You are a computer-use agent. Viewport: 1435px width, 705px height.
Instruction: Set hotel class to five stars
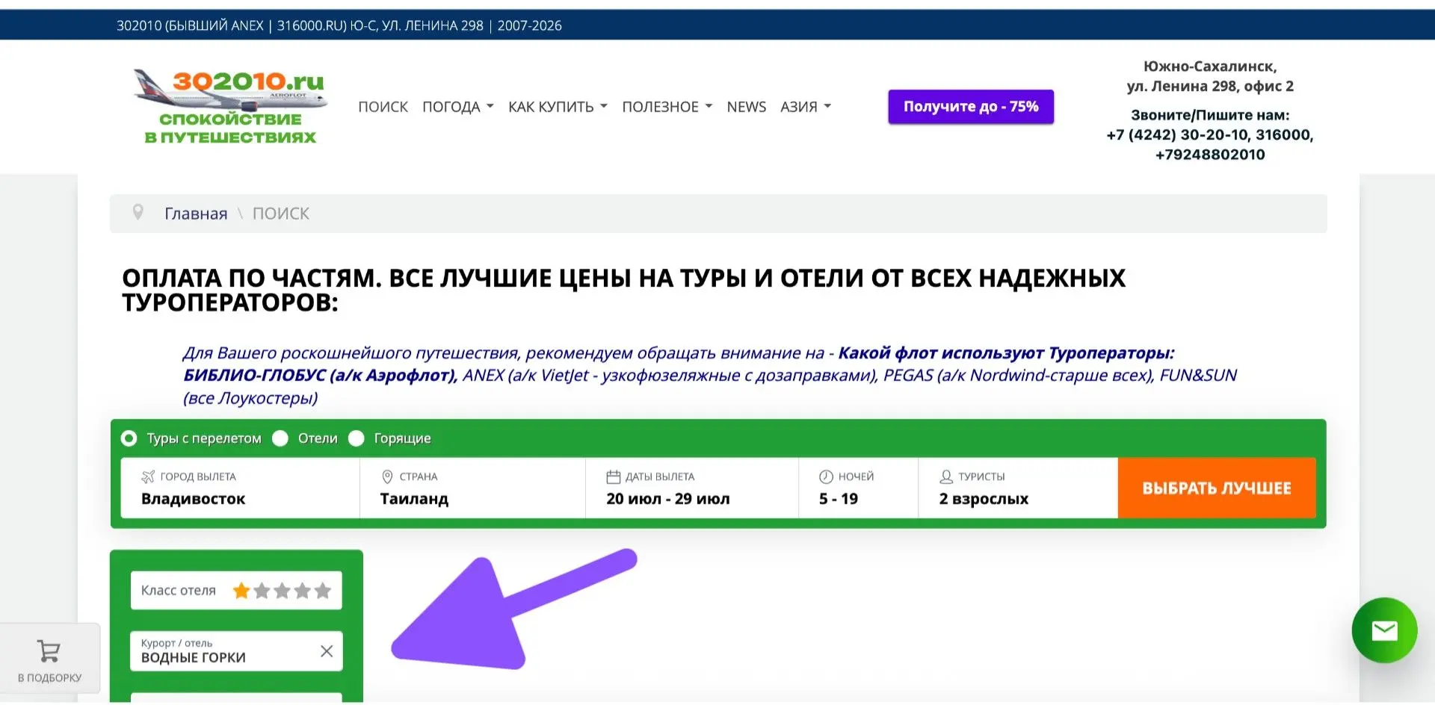pyautogui.click(x=322, y=591)
